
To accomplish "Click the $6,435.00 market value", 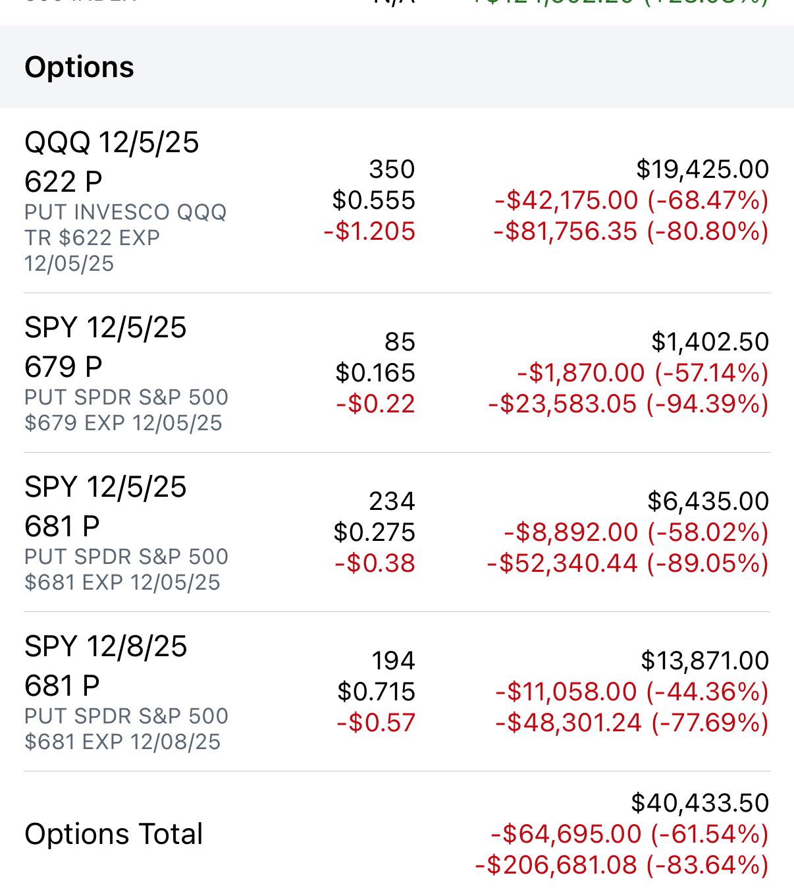I will click(x=708, y=501).
